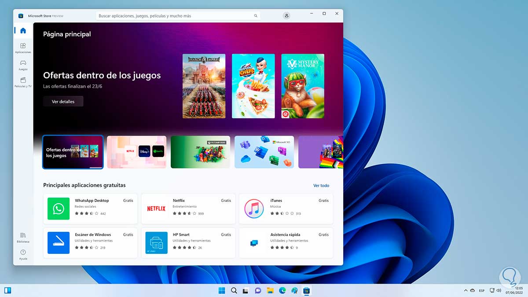Select the green game carousel card
Viewport: 528px width, 297px height.
click(200, 152)
